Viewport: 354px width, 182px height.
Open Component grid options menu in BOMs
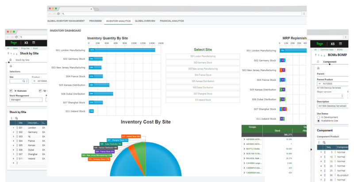319,142
